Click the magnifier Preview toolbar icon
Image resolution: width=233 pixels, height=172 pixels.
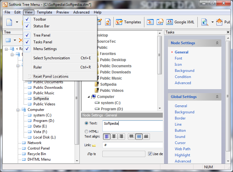(205, 22)
